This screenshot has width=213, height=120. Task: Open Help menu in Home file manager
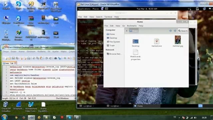click(141, 26)
